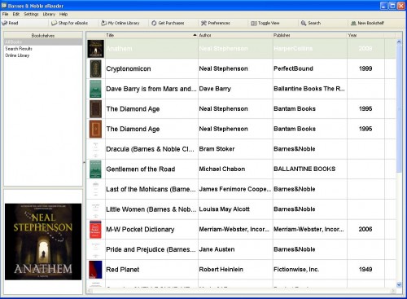This screenshot has width=407, height=299.
Task: Collapse the left panel using the splitter arrow
Action: point(84,162)
